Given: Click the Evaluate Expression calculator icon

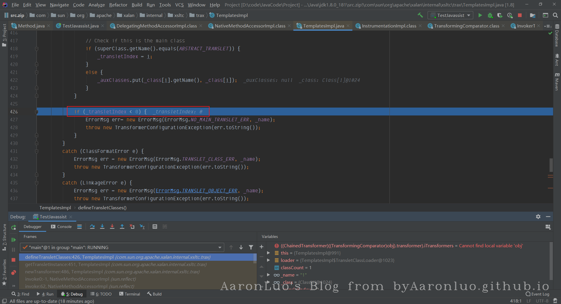Looking at the screenshot, I should click(x=155, y=227).
